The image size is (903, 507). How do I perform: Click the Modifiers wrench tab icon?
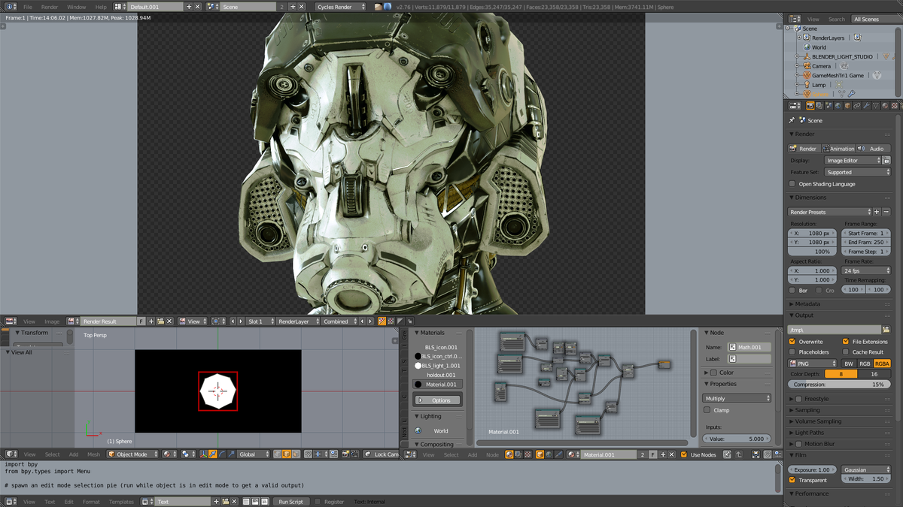click(866, 106)
